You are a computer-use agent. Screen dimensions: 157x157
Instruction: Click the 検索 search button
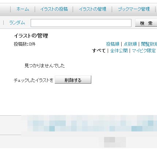click(146, 23)
